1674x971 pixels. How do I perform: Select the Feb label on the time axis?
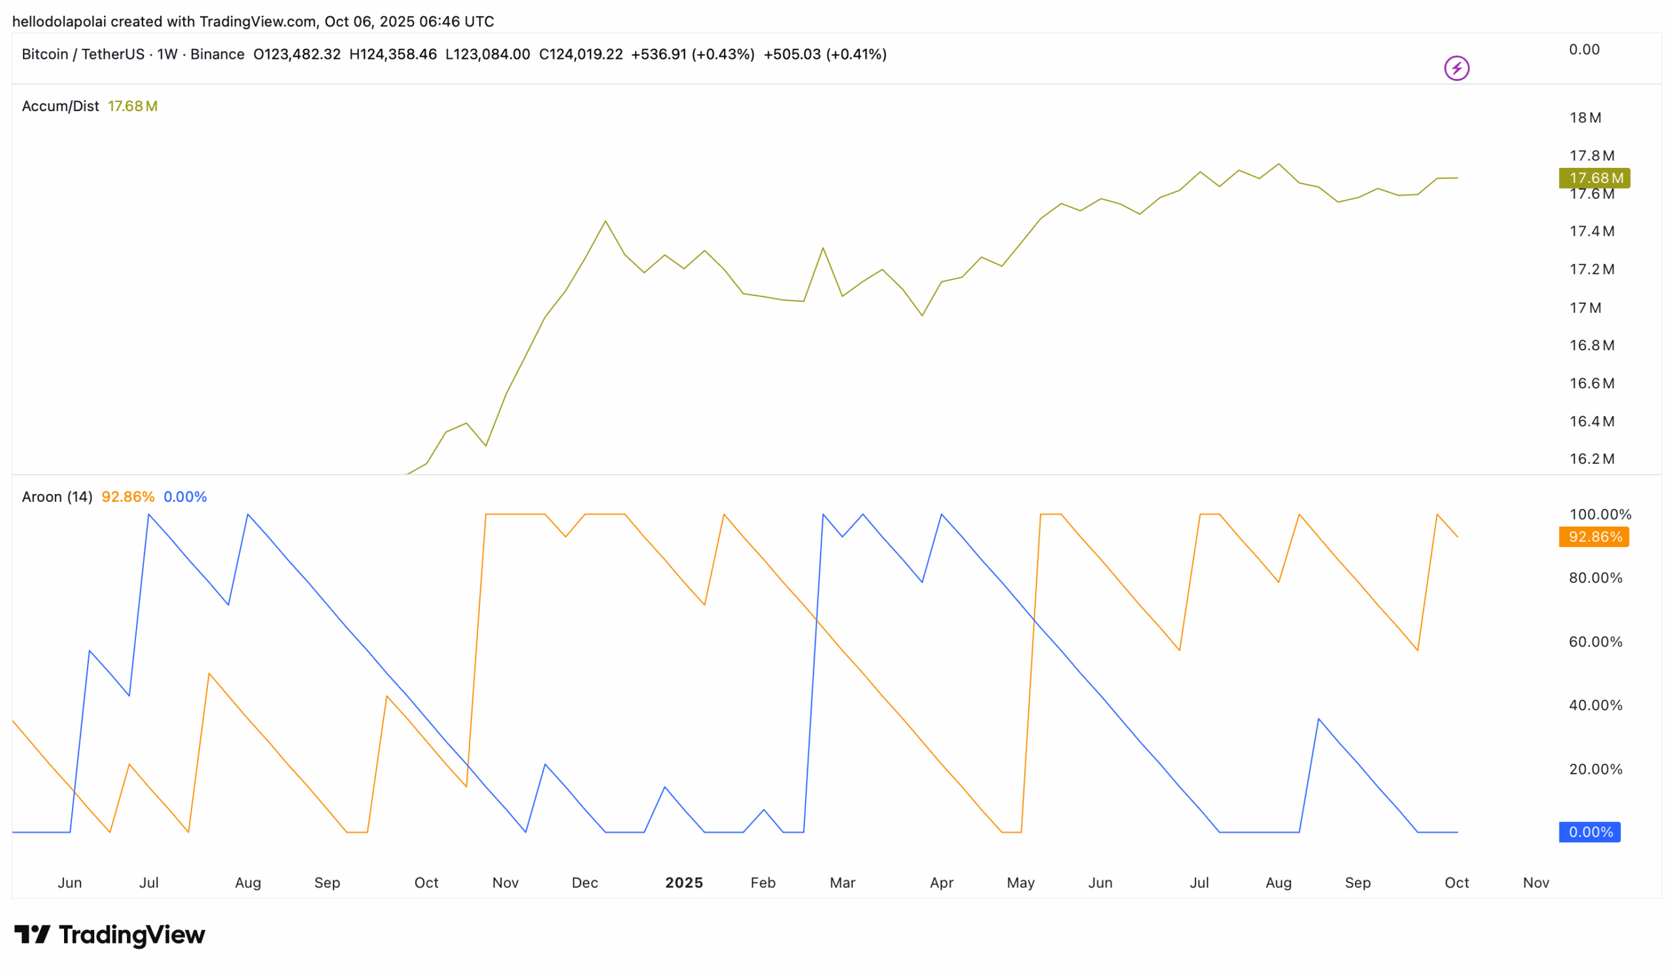763,883
